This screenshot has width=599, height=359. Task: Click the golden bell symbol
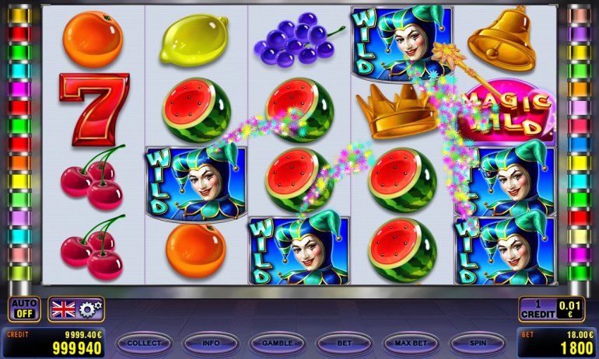coord(502,39)
